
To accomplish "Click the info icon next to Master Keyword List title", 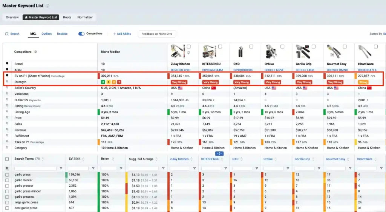I will click(x=47, y=6).
